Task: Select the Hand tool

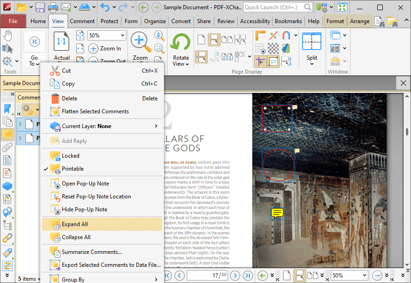Action: 7,36
